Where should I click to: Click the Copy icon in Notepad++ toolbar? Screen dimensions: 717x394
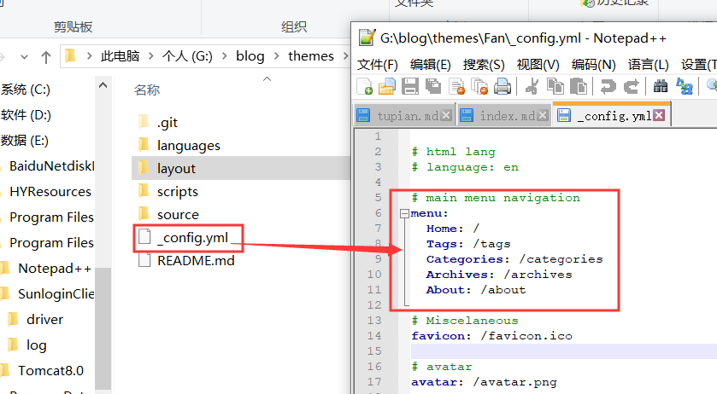point(555,86)
